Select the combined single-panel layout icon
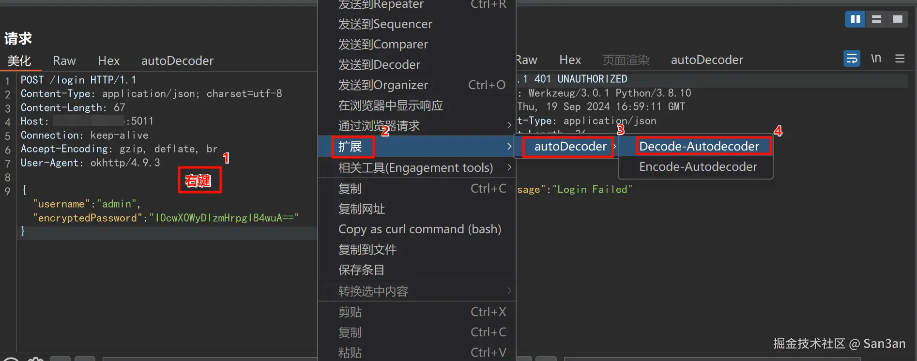917x361 pixels. point(898,19)
